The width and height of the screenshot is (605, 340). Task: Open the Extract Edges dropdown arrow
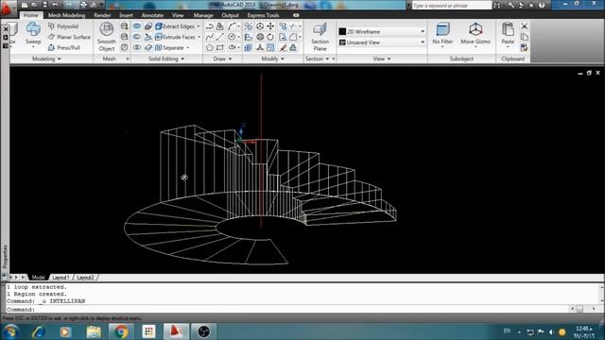coord(199,26)
